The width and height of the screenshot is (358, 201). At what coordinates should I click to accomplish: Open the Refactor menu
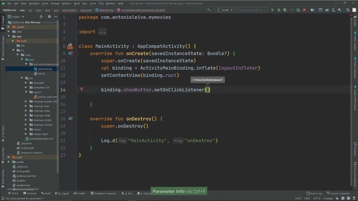(67, 3)
